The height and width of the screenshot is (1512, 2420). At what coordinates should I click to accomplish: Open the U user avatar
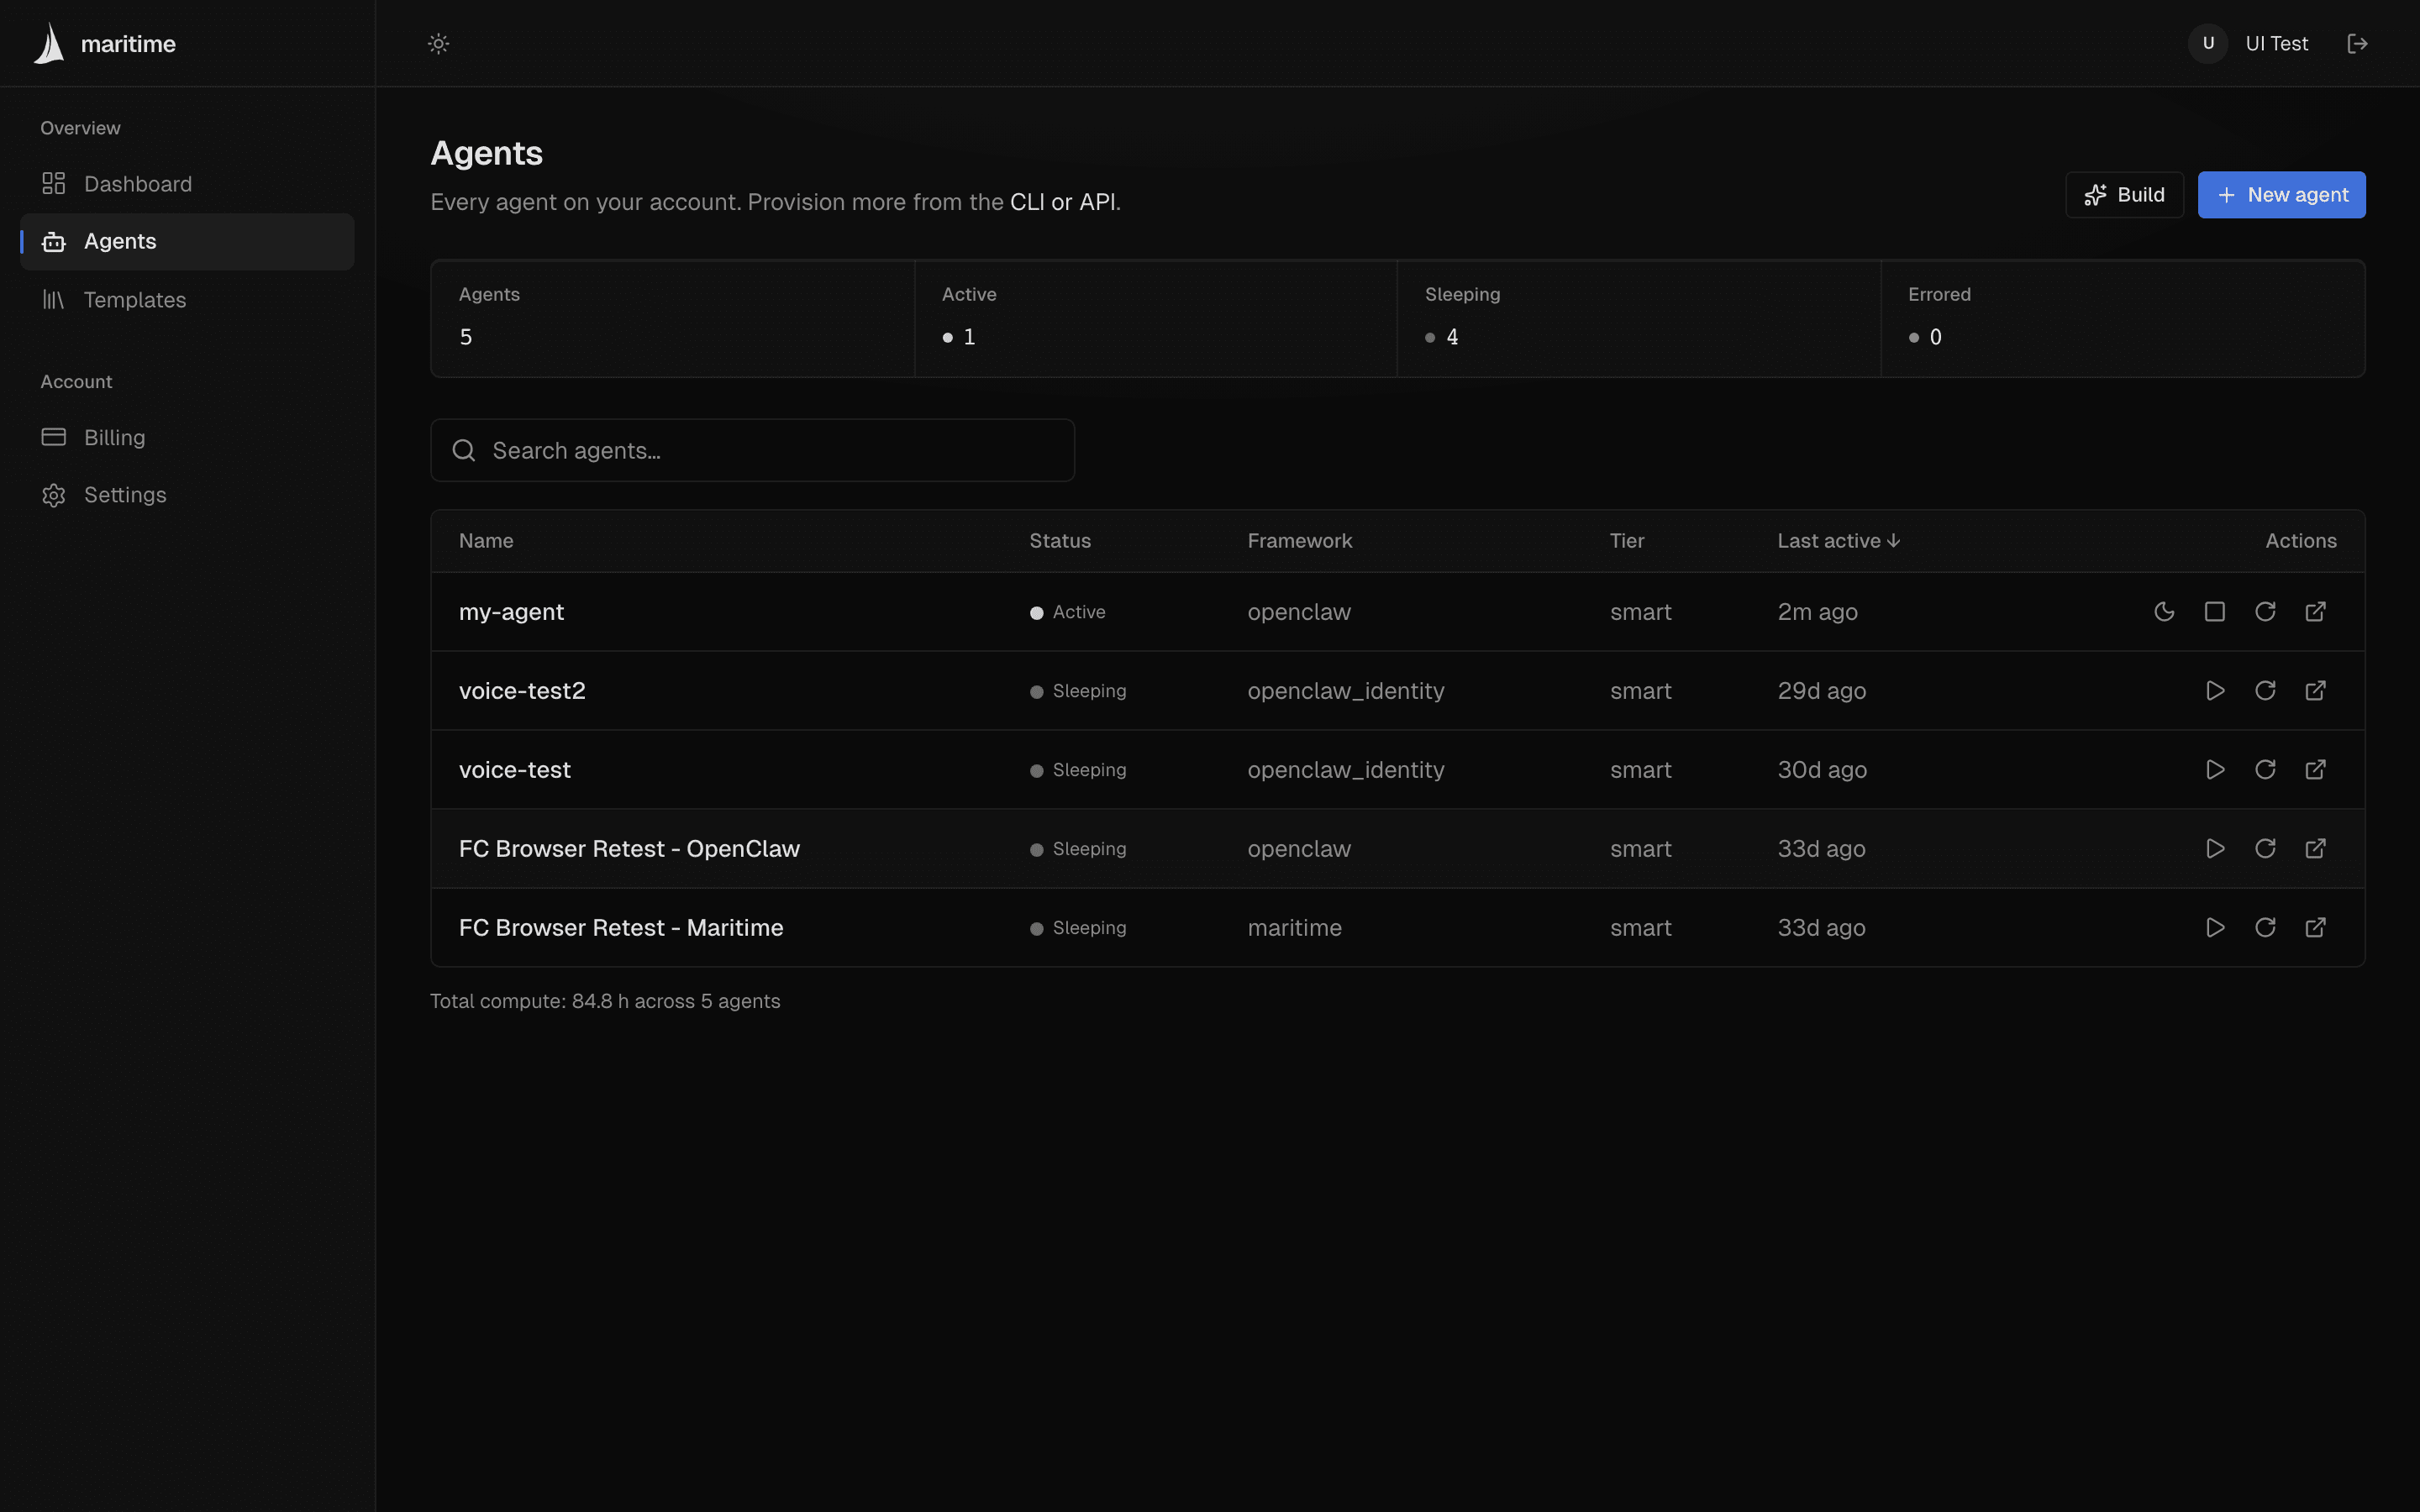click(x=2208, y=44)
